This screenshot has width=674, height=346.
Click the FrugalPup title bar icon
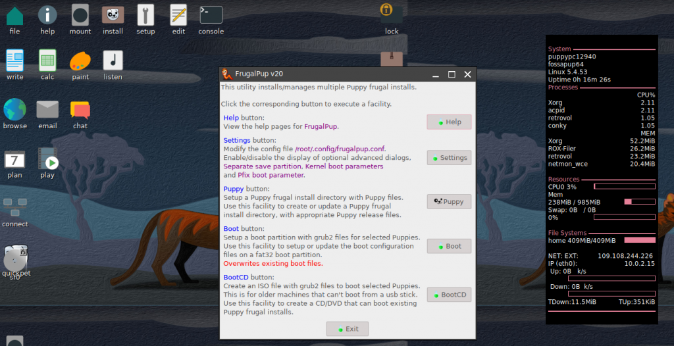pyautogui.click(x=227, y=74)
